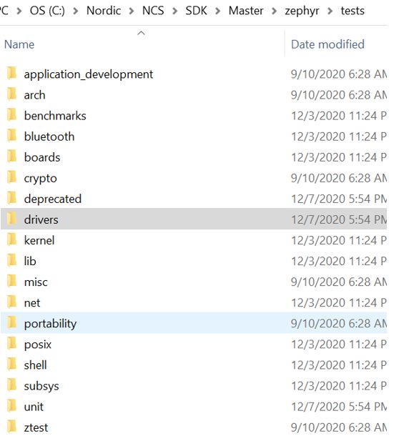Screen dimensions: 419x441
Task: Click the lib folder icon
Action: tap(12, 261)
